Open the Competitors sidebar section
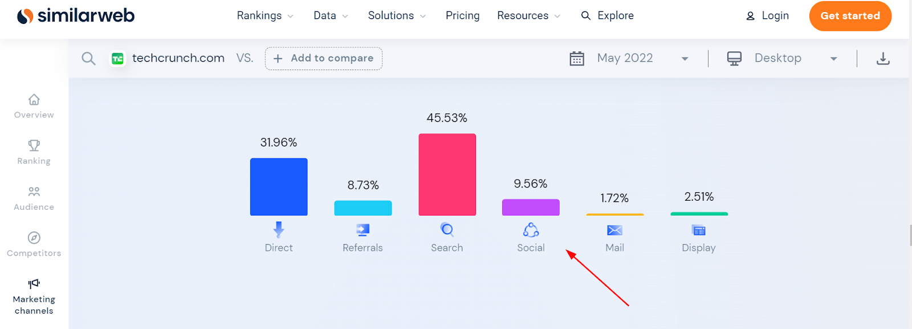Image resolution: width=912 pixels, height=329 pixels. coord(34,245)
